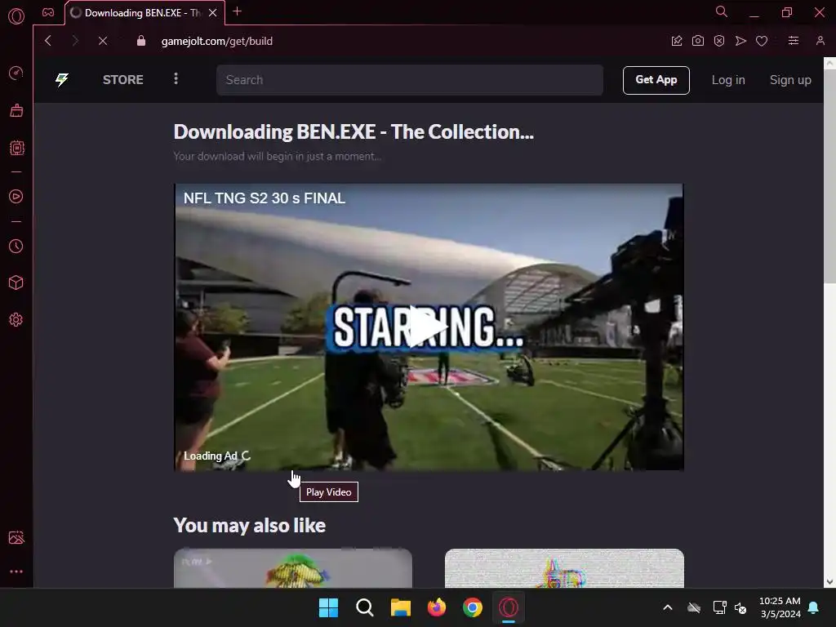Open Easy Setup sliders icon
The height and width of the screenshot is (627, 836).
(x=794, y=41)
